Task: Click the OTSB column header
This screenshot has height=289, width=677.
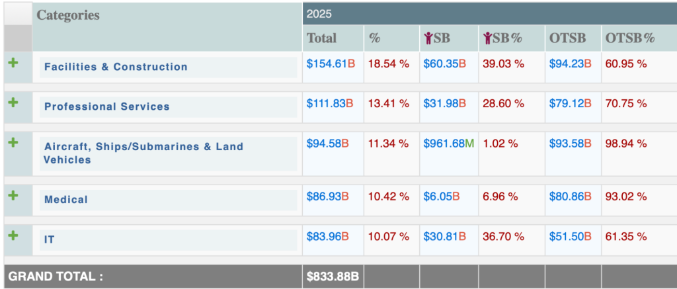Action: [567, 38]
